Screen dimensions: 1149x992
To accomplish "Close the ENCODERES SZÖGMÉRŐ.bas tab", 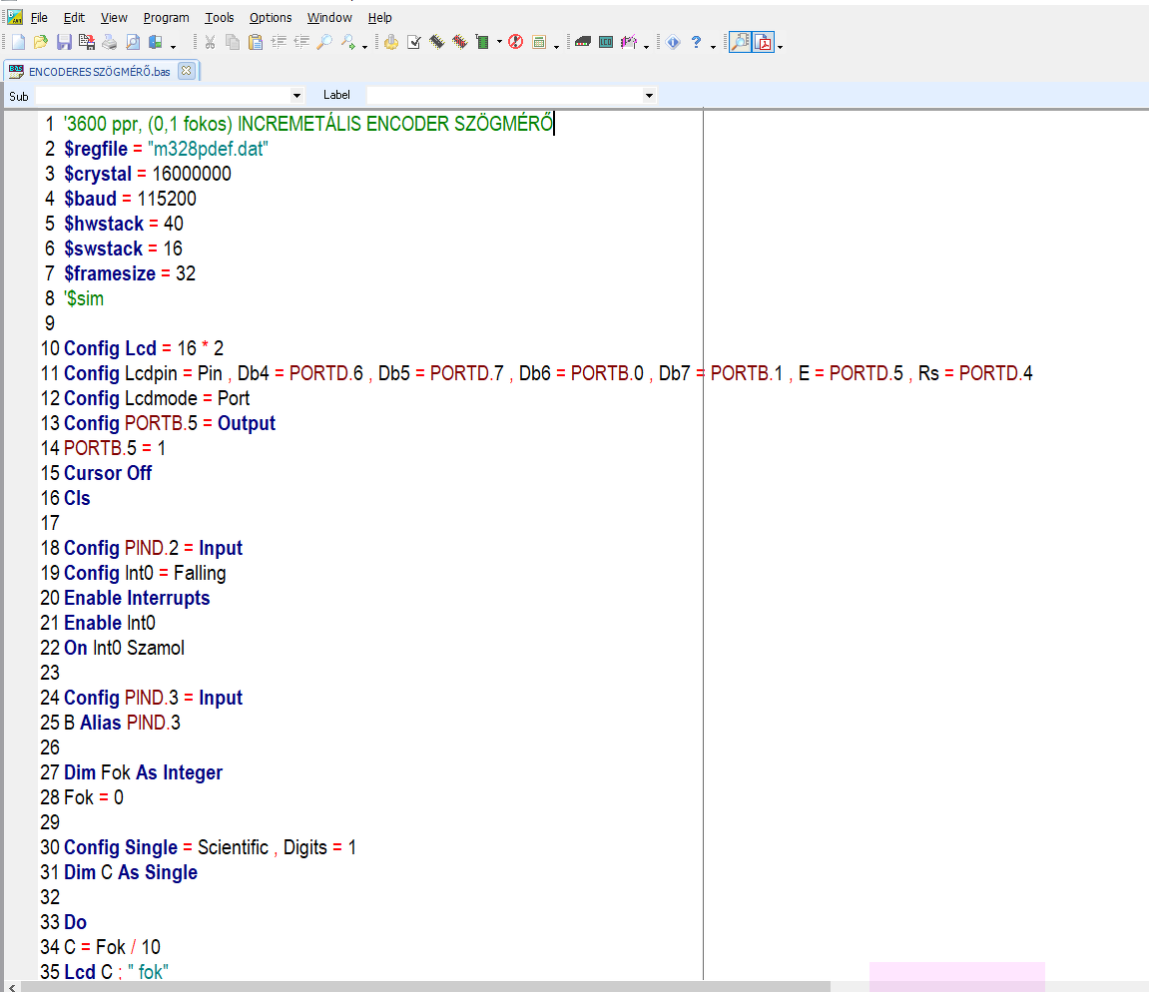I will click(x=186, y=70).
